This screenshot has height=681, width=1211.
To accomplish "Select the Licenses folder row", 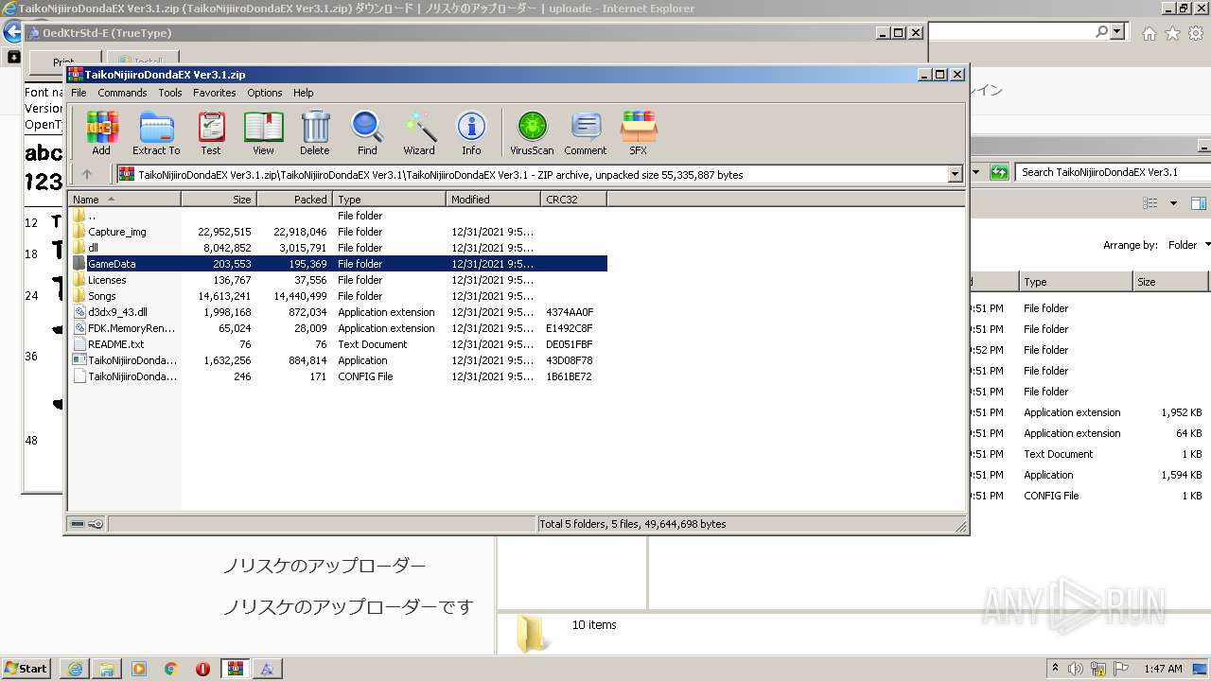I will pos(338,280).
